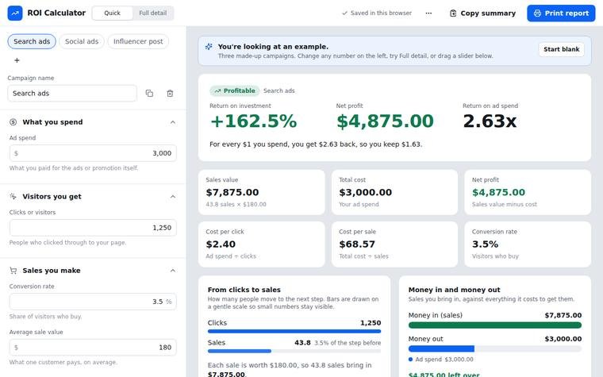Screen dimensions: 603x377
Task: Click the cursor icon beside Visitors you get
Action: (x=13, y=196)
